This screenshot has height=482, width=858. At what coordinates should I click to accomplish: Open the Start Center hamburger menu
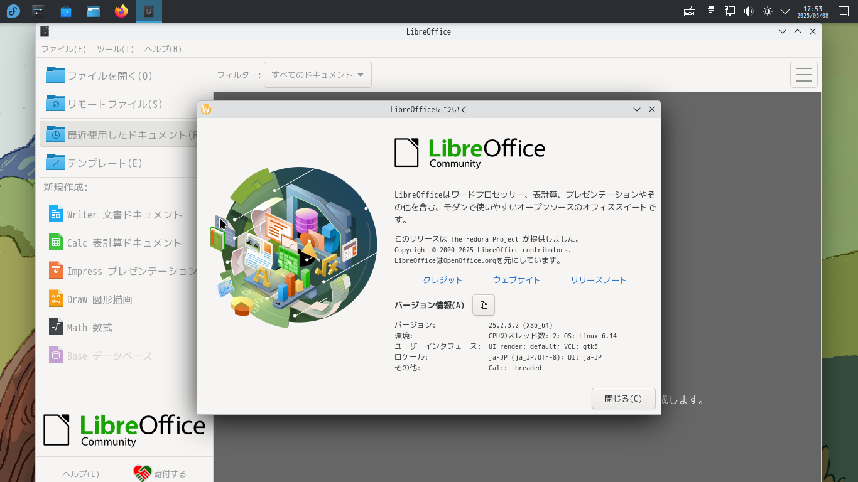click(804, 75)
